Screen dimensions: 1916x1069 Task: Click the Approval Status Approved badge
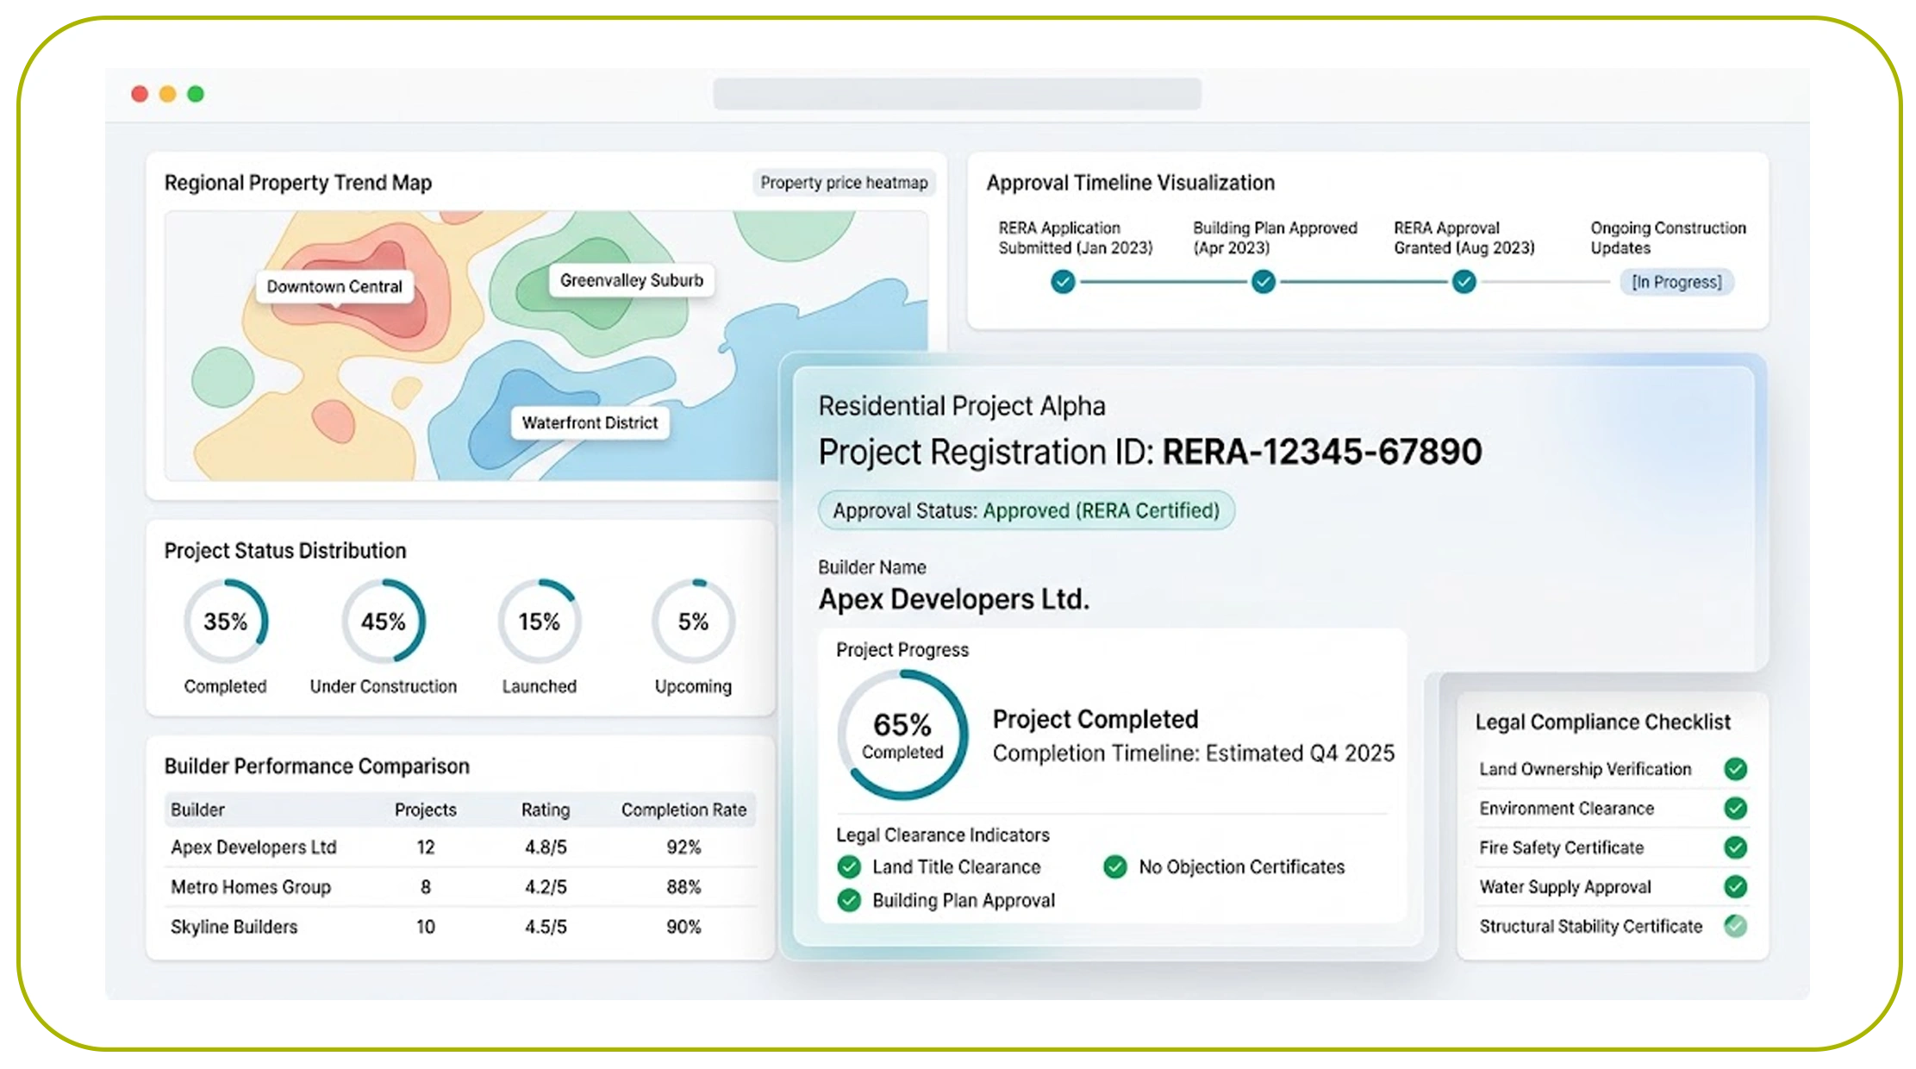[x=1026, y=510]
